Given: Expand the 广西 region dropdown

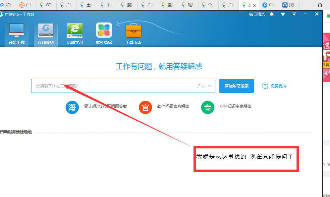Looking at the screenshot, I should point(204,86).
